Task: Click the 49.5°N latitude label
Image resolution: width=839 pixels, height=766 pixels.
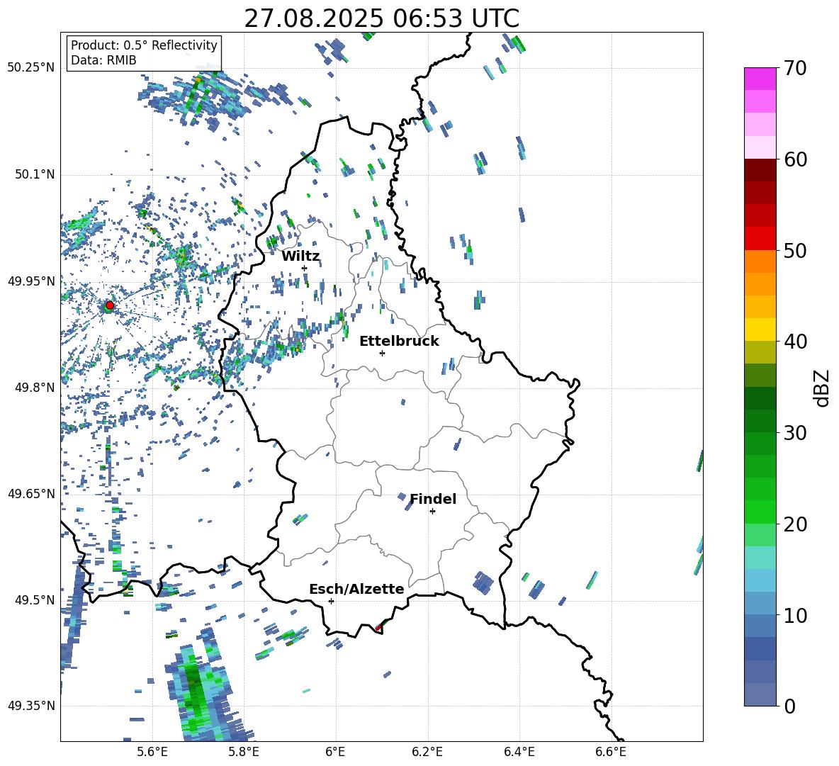Action: point(34,599)
